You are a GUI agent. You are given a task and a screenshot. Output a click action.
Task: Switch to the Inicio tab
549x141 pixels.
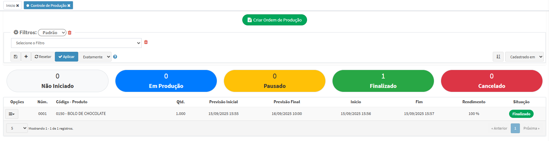coord(10,6)
